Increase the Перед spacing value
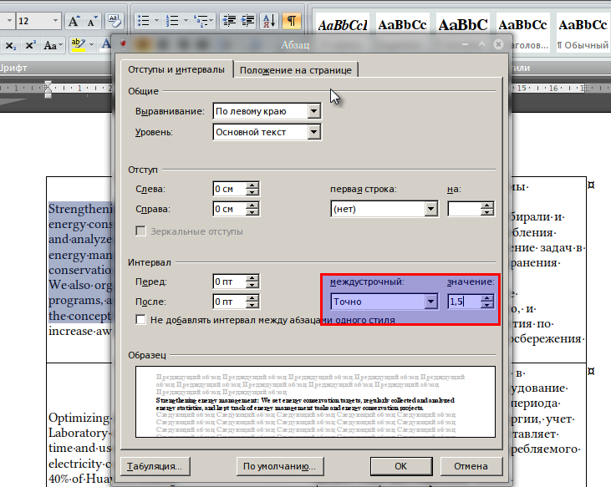The width and height of the screenshot is (611, 487). coord(252,278)
